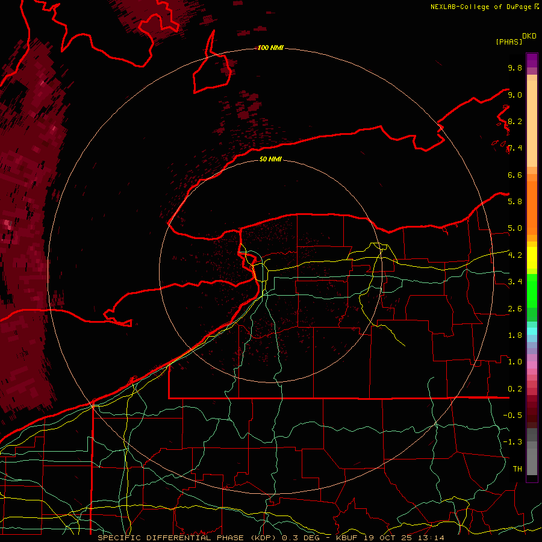This screenshot has width=542, height=542.
Task: Select the pink band on the color scale
Action: [x=532, y=364]
